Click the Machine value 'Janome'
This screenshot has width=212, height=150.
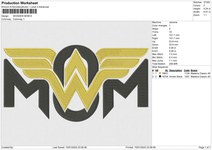coord(173,22)
